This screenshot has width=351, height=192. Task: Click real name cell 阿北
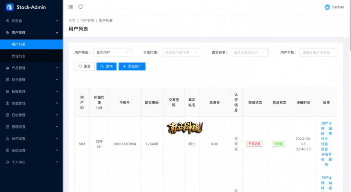click(x=192, y=144)
